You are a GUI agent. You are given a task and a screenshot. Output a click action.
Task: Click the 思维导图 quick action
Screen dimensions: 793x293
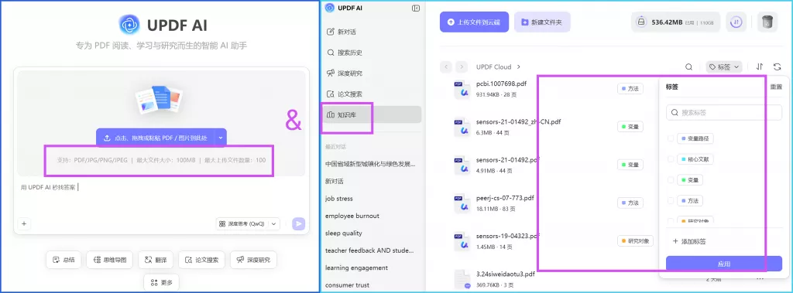pyautogui.click(x=110, y=261)
